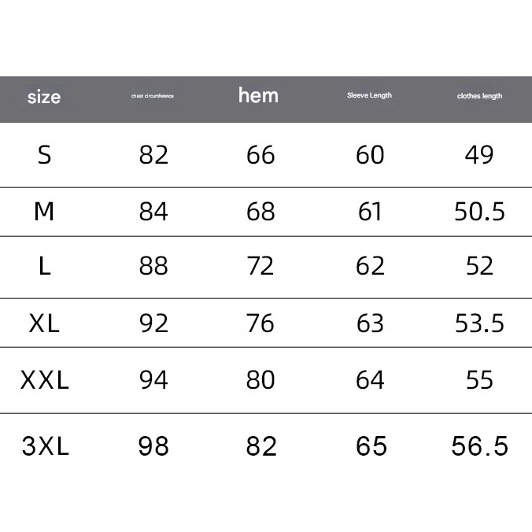Click sleeve length value 63
The height and width of the screenshot is (532, 532).
370,323
